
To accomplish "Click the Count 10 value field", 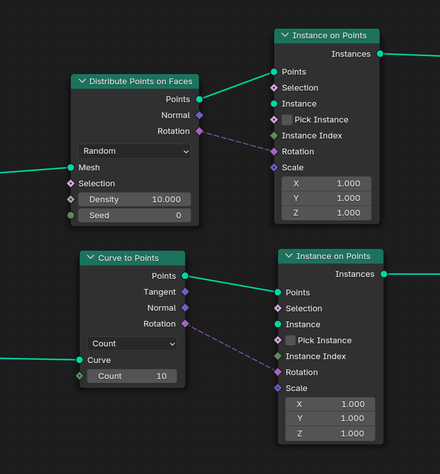I will (132, 376).
